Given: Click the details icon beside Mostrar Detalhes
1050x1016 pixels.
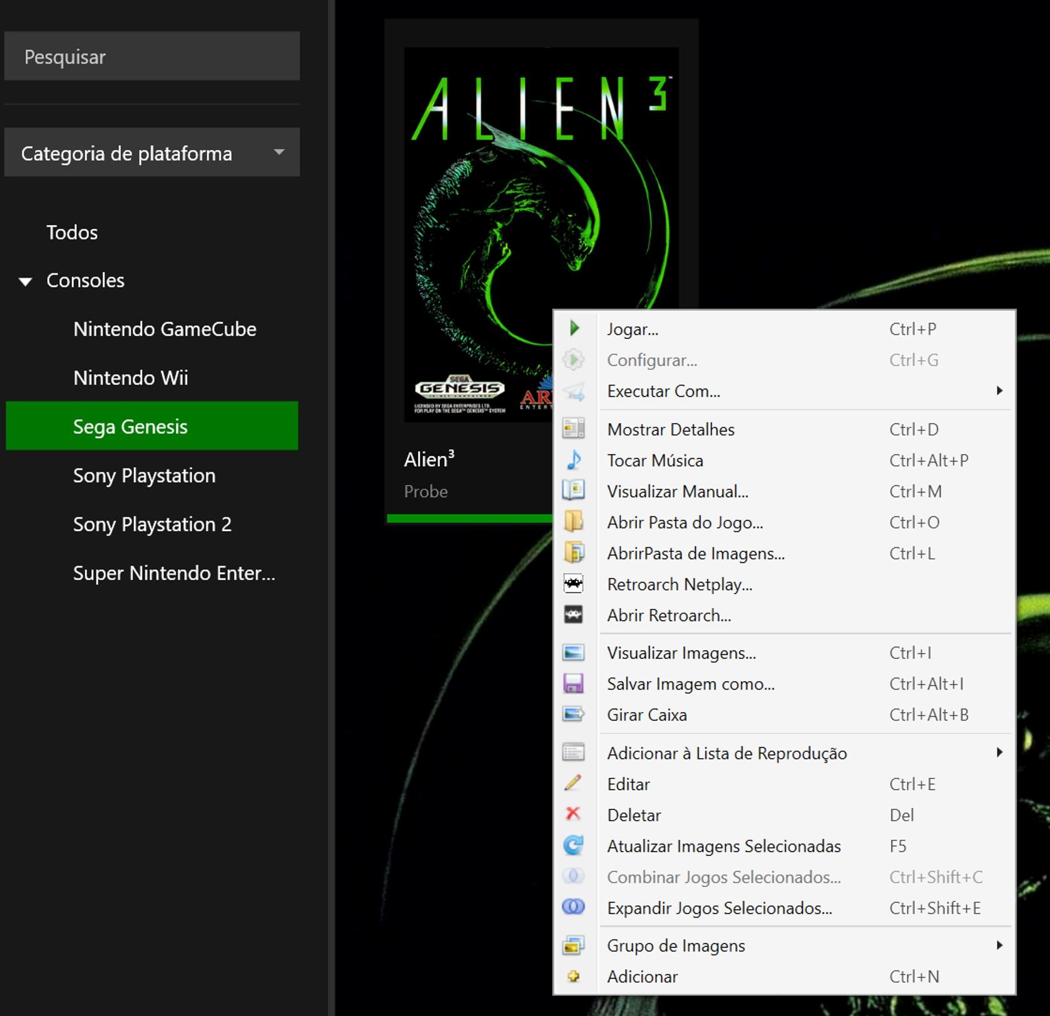Looking at the screenshot, I should (573, 429).
